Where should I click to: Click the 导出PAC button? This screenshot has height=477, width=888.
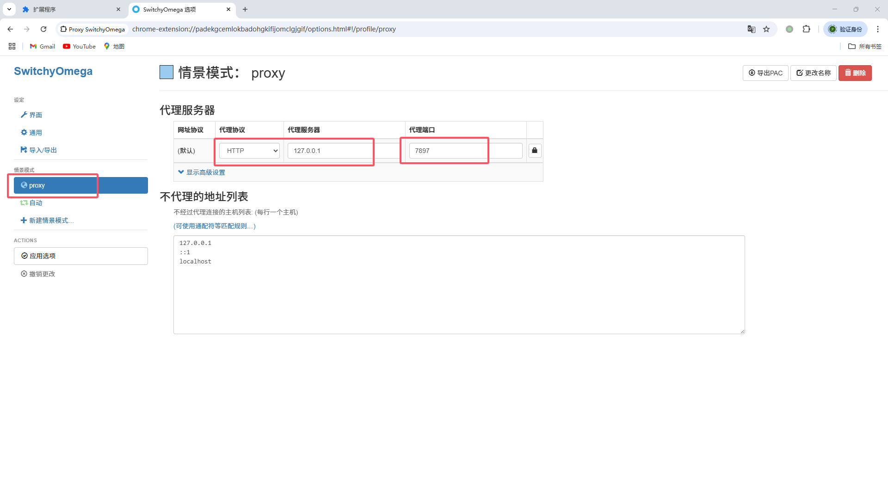(765, 73)
